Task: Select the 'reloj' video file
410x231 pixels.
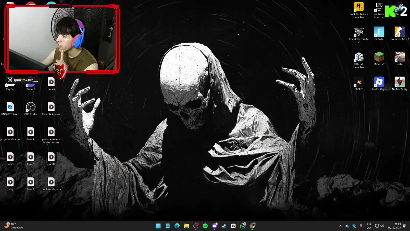Action: point(10,184)
